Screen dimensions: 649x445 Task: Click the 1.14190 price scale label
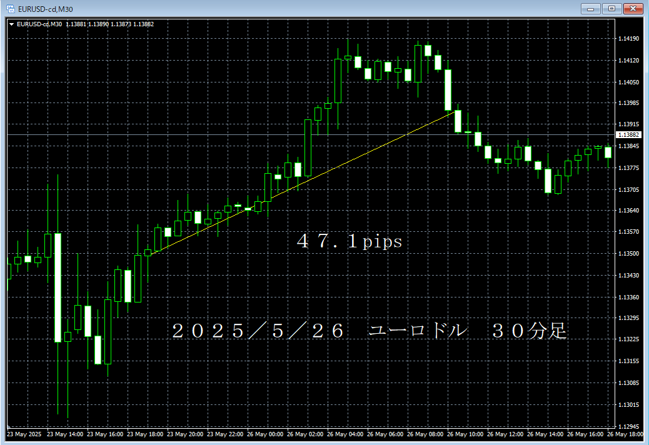(628, 39)
